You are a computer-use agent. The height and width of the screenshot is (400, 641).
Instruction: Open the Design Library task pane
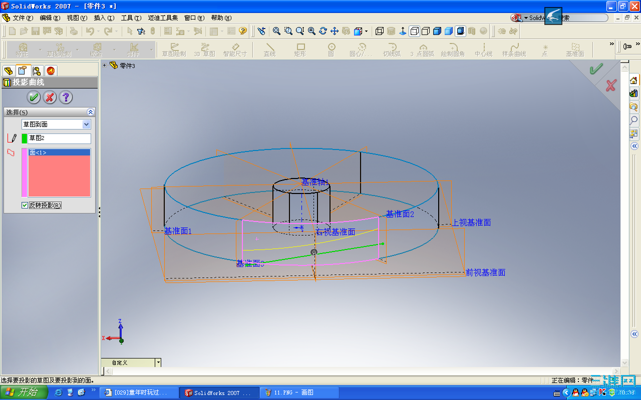click(633, 93)
